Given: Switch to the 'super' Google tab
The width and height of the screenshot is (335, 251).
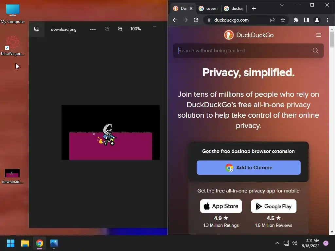Looking at the screenshot, I should 208,8.
